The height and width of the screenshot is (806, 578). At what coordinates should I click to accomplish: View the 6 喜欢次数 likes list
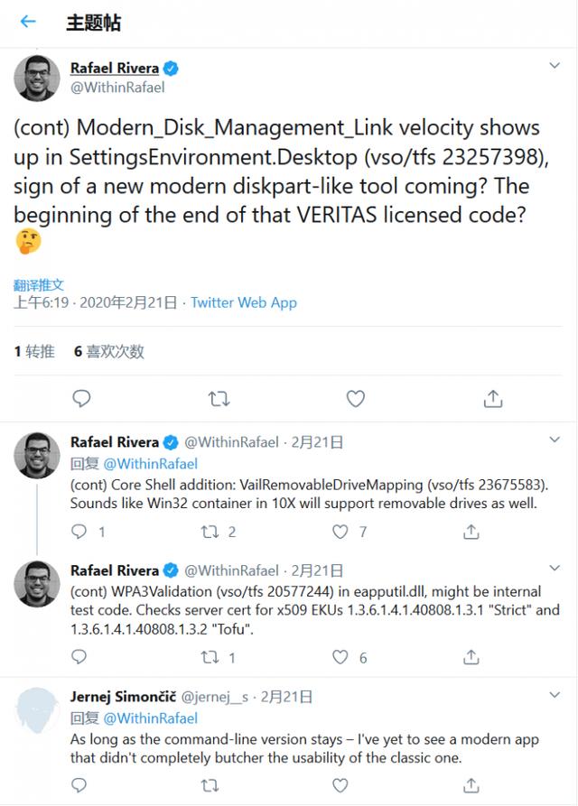click(x=109, y=352)
